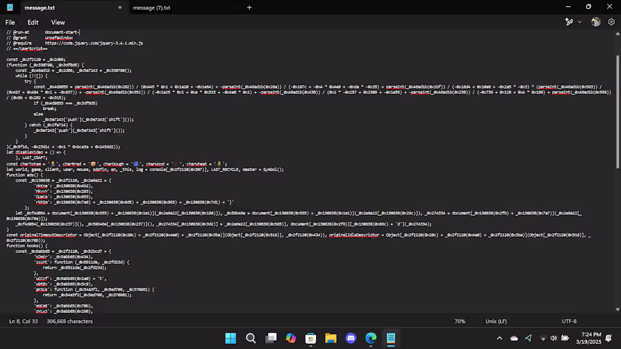The width and height of the screenshot is (621, 349).
Task: Open the File menu
Action: point(10,23)
